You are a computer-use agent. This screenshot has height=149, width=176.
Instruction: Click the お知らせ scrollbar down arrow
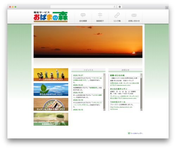click(x=141, y=110)
